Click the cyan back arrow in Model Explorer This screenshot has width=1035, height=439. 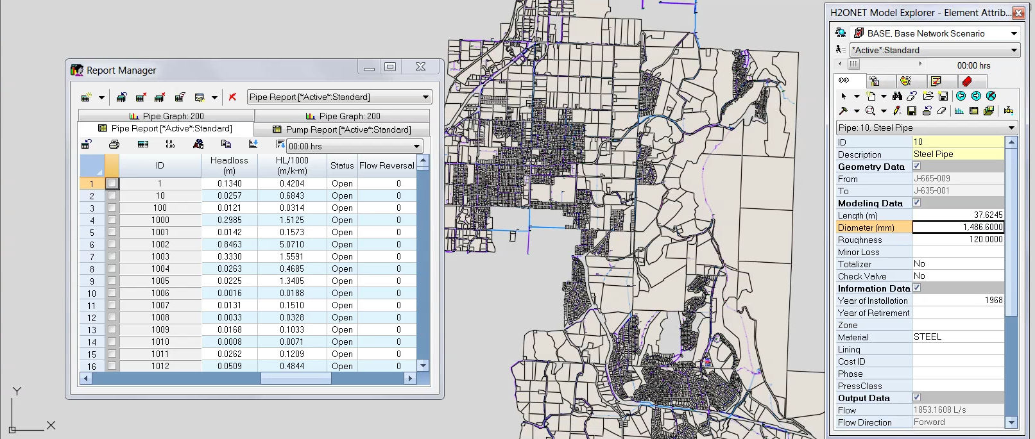pos(961,96)
